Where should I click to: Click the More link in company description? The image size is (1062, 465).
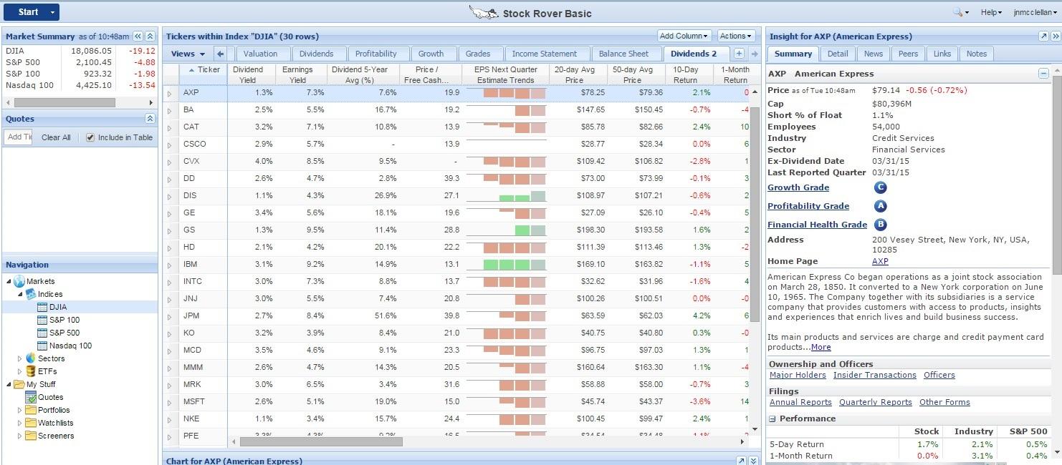[821, 347]
